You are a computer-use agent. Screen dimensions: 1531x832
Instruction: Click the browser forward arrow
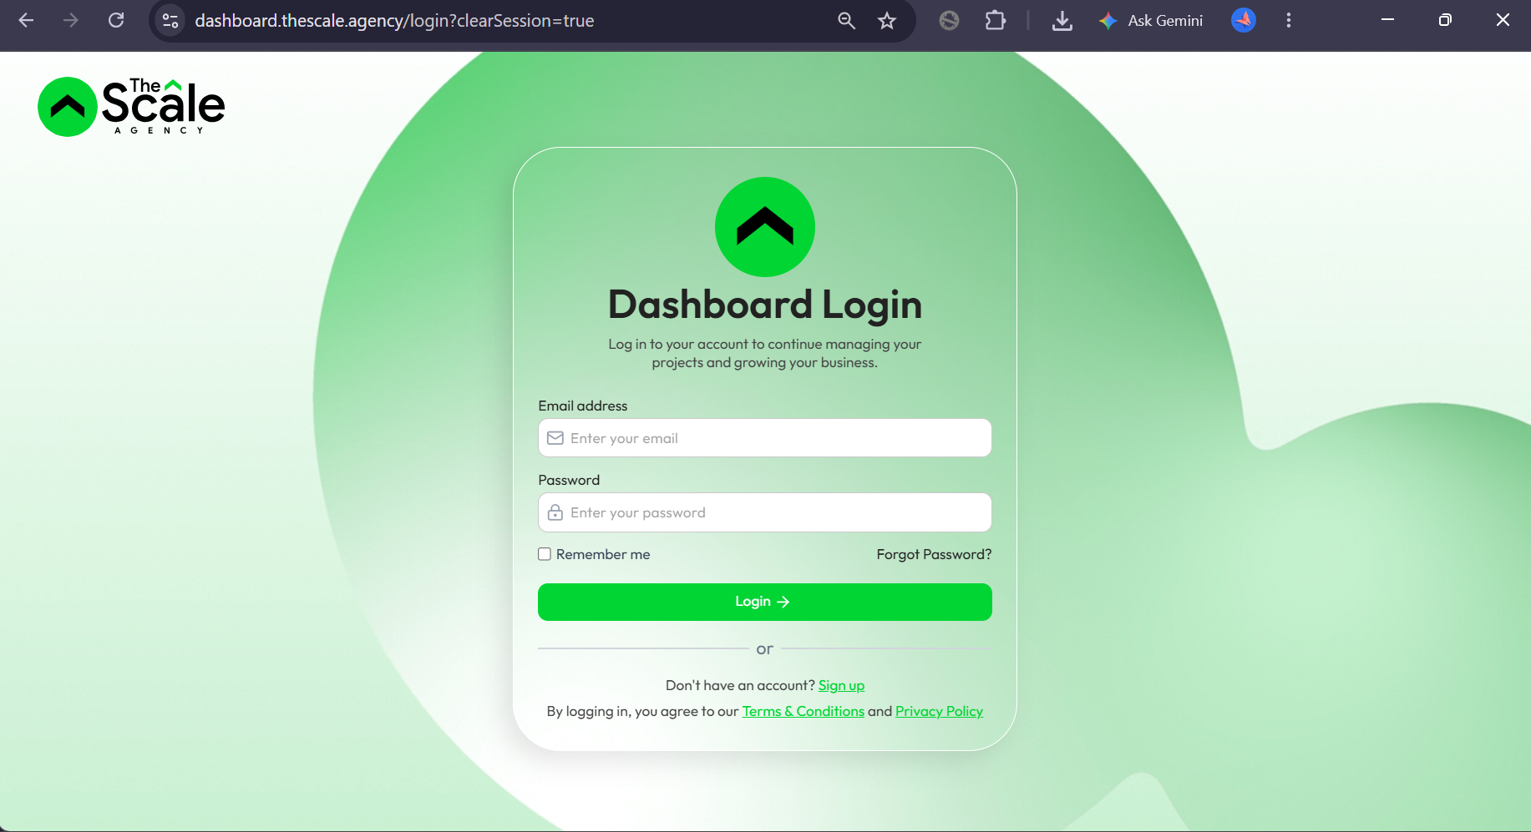(x=71, y=21)
